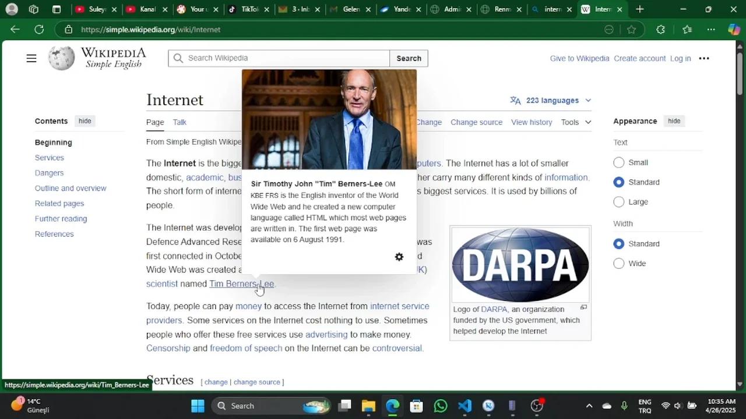Screen dimensions: 746x419
Task: Open the main menu hamburger icon
Action: click(x=31, y=58)
